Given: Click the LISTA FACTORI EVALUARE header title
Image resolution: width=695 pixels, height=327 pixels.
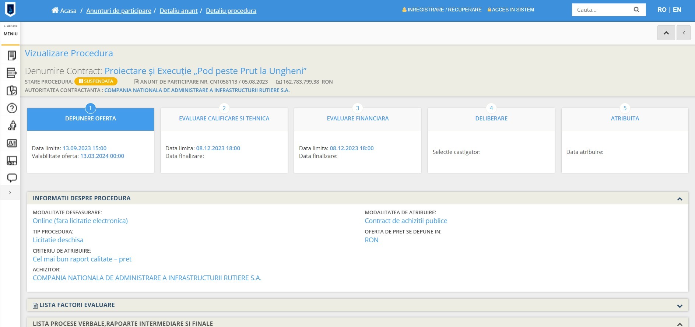Looking at the screenshot, I should click(x=77, y=305).
